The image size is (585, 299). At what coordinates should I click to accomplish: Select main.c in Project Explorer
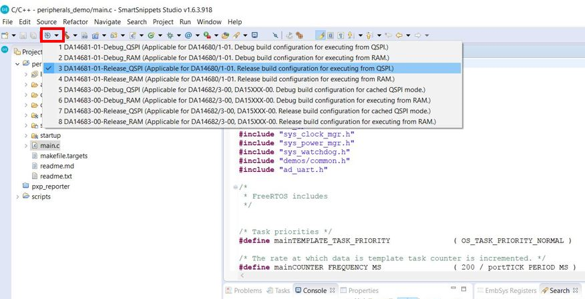click(x=50, y=145)
